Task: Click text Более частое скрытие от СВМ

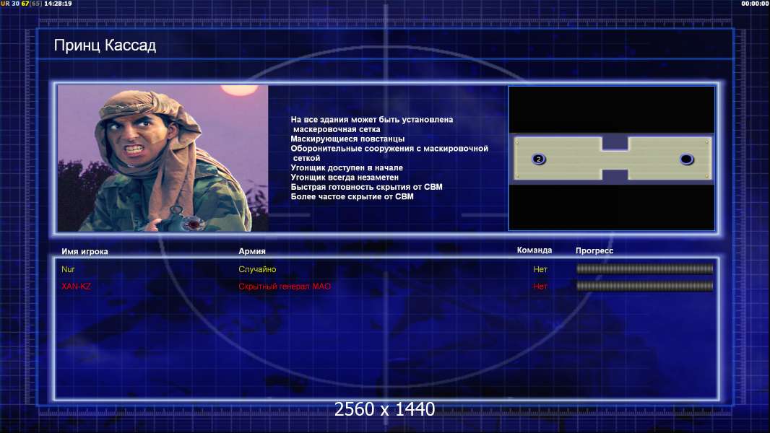Action: (x=352, y=196)
